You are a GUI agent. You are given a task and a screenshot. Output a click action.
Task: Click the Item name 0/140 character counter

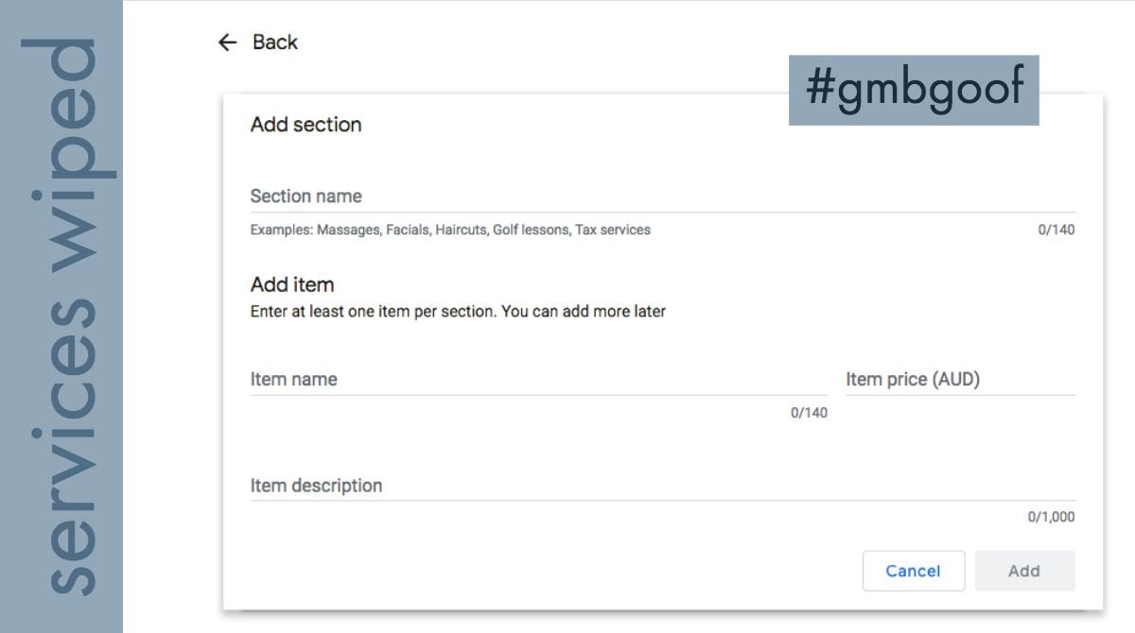click(x=809, y=413)
